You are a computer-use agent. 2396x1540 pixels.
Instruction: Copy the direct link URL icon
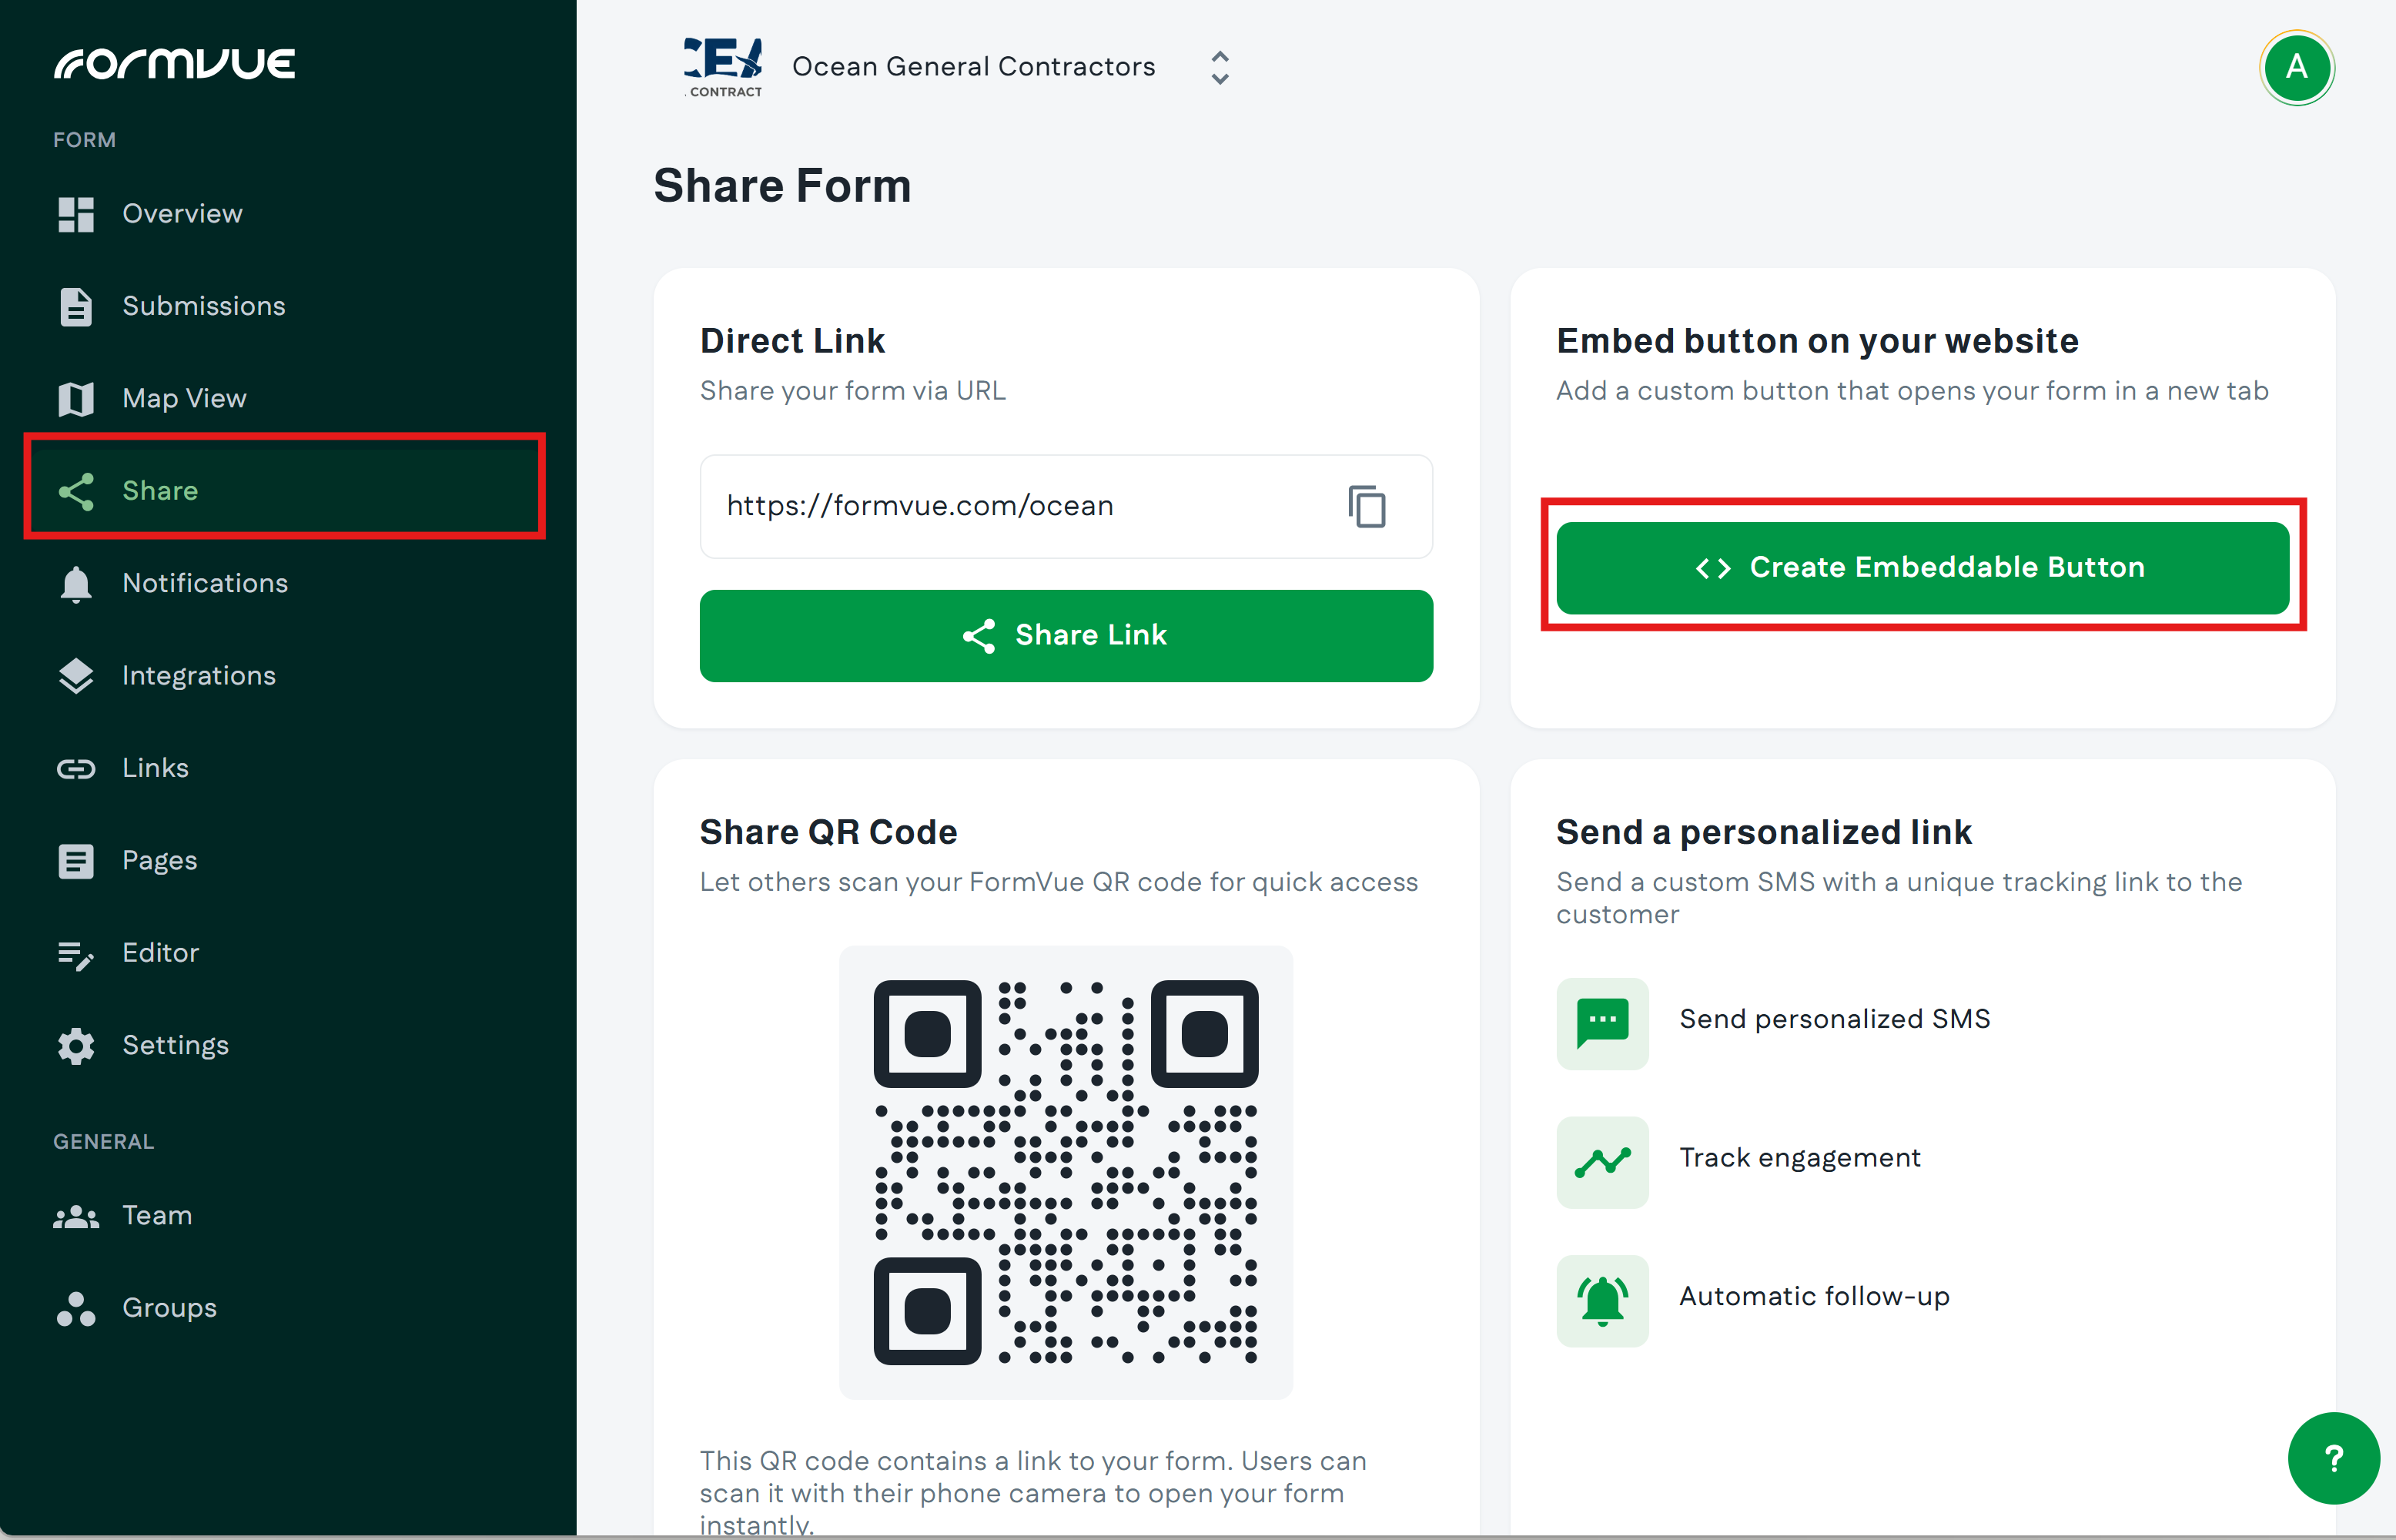pos(1367,506)
